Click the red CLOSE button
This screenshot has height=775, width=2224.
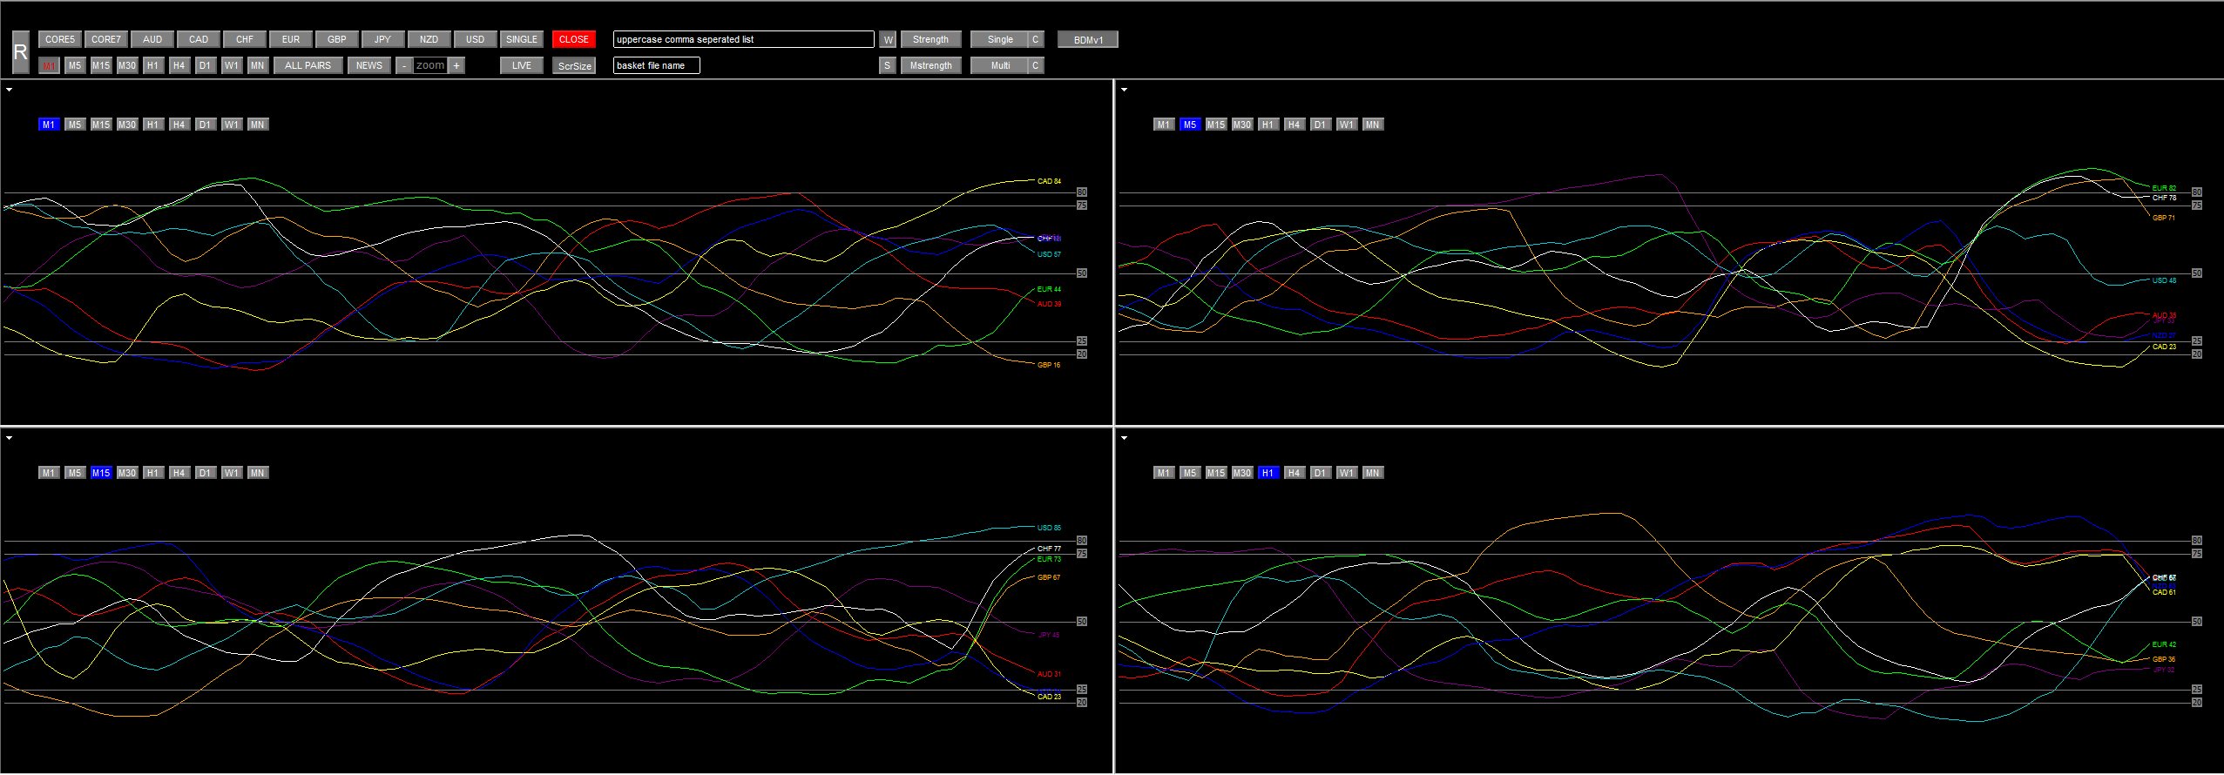pyautogui.click(x=574, y=39)
